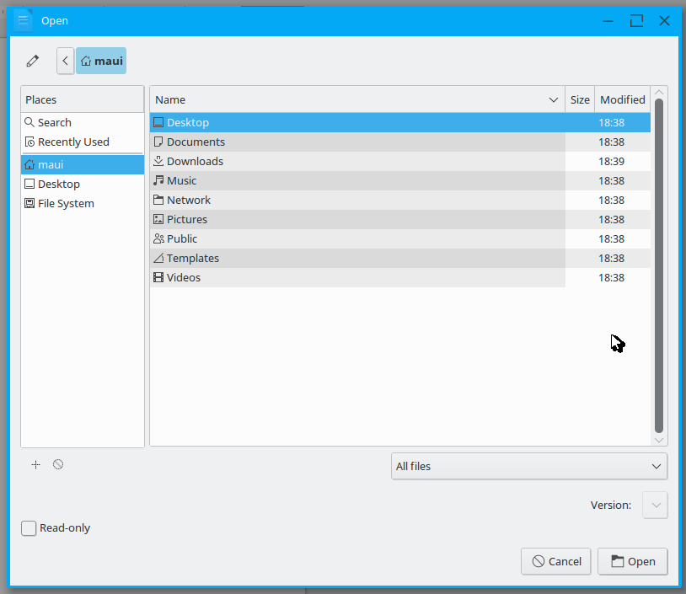Click the Documents folder icon

pos(158,142)
